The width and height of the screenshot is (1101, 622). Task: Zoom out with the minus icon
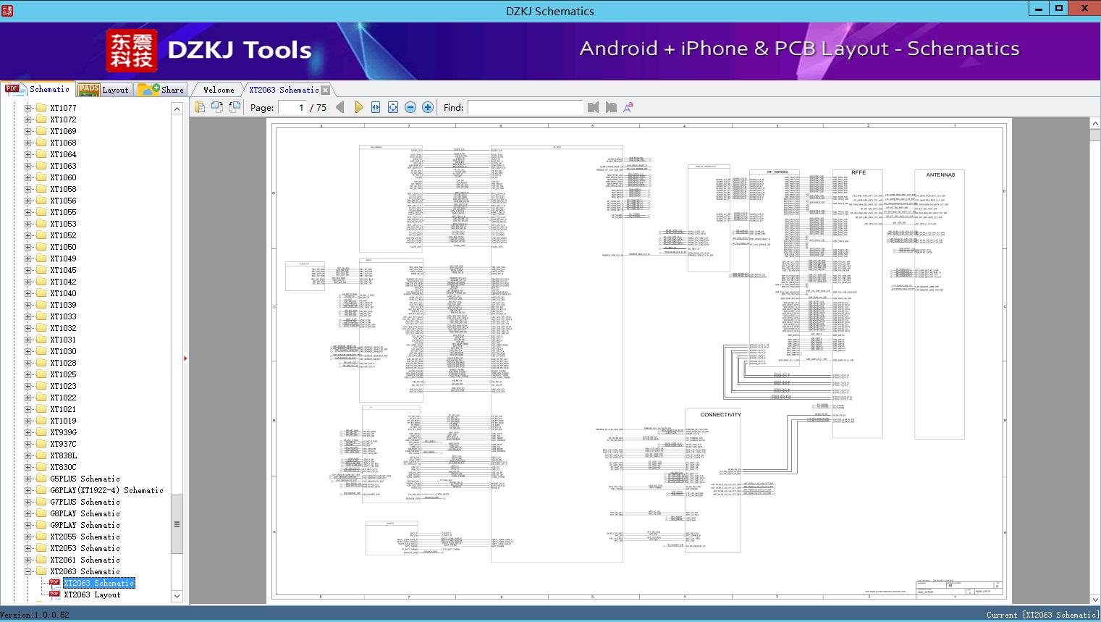tap(410, 107)
